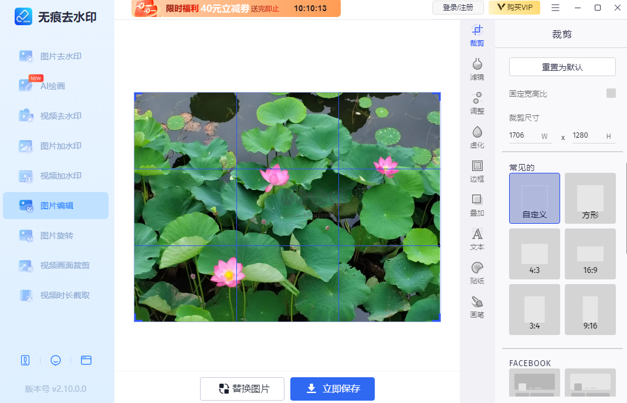Click 替换图片 to replace the image
627x403 pixels.
pyautogui.click(x=242, y=388)
